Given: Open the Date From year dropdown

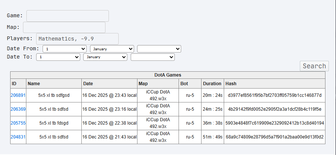Looking at the screenshot, I should [159, 49].
